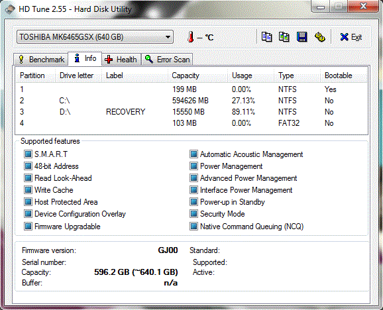This screenshot has height=310, width=383.
Task: Close the HD Tune window
Action: 363,6
